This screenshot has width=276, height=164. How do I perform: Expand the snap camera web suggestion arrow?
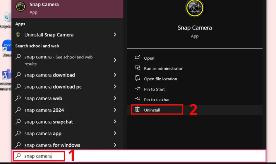115,98
